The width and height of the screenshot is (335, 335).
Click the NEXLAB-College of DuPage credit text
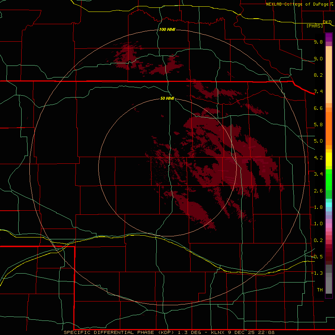point(297,4)
